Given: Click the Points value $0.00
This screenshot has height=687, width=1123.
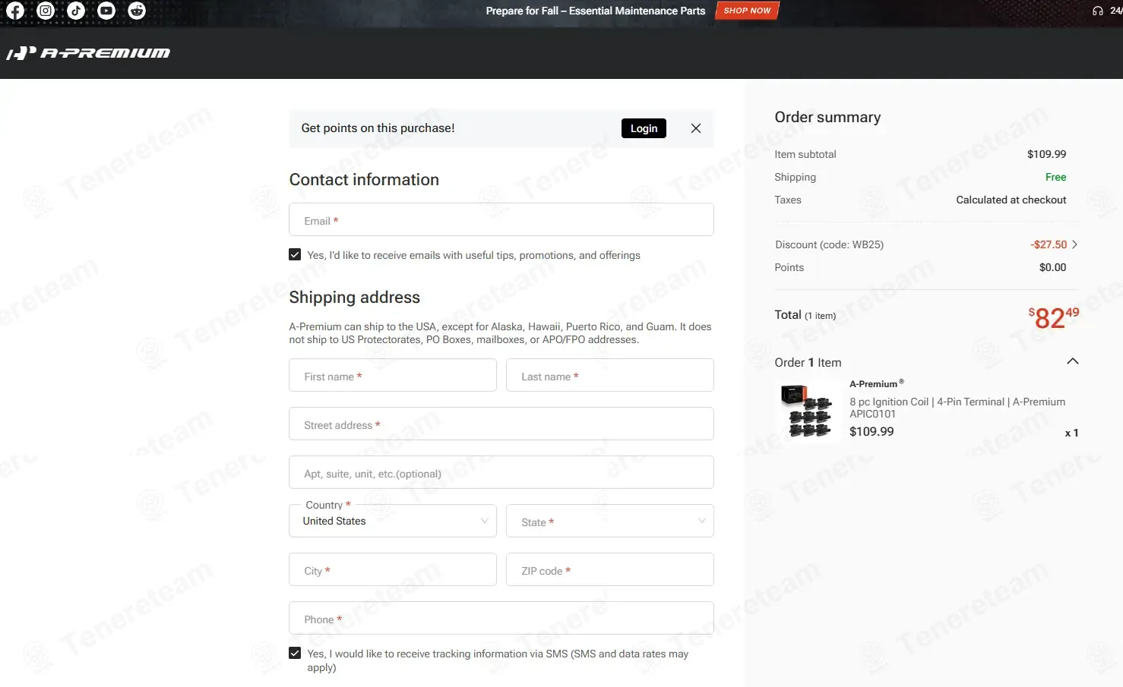Looking at the screenshot, I should click(x=1052, y=267).
